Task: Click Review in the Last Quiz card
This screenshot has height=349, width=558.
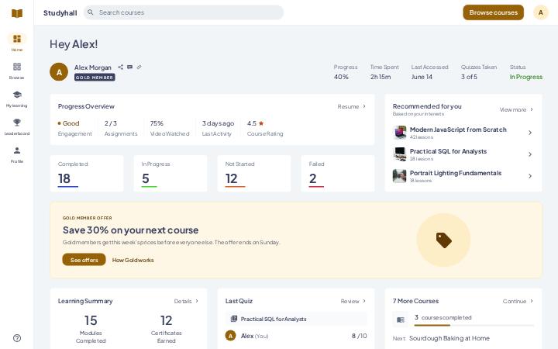Action: point(350,301)
